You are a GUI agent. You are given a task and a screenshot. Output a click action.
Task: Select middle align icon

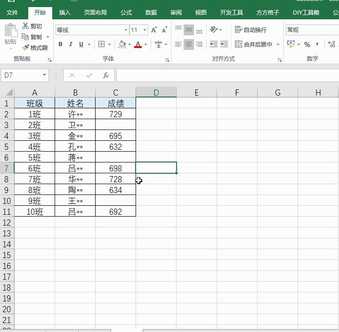click(x=189, y=30)
